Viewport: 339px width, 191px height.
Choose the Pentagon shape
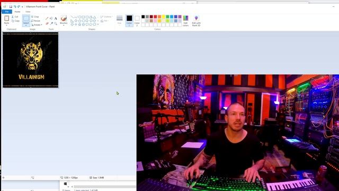click(79, 21)
